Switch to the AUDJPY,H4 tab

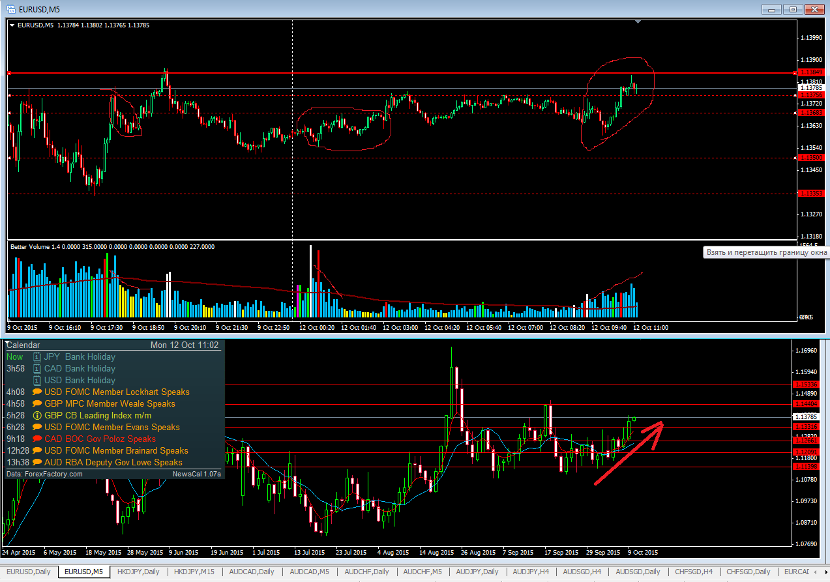531,572
